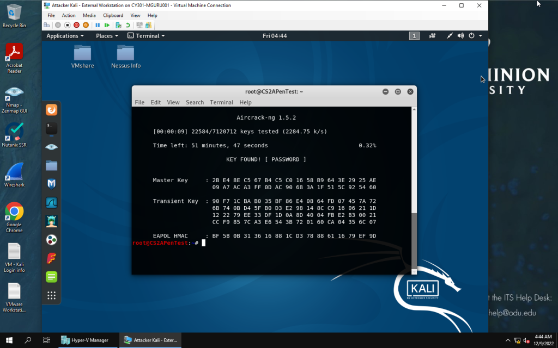The height and width of the screenshot is (348, 558).
Task: Select the Wireshark shortcut on Windows desktop
Action: 14,175
